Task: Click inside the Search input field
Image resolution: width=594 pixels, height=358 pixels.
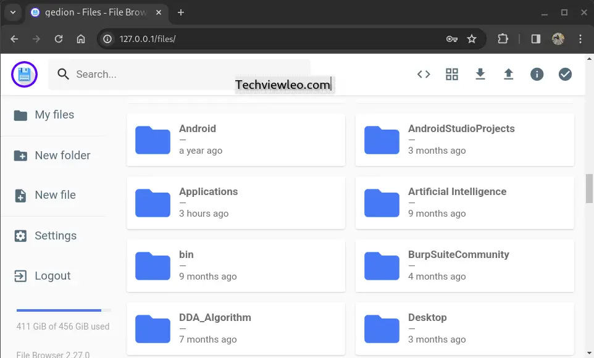Action: click(x=185, y=74)
